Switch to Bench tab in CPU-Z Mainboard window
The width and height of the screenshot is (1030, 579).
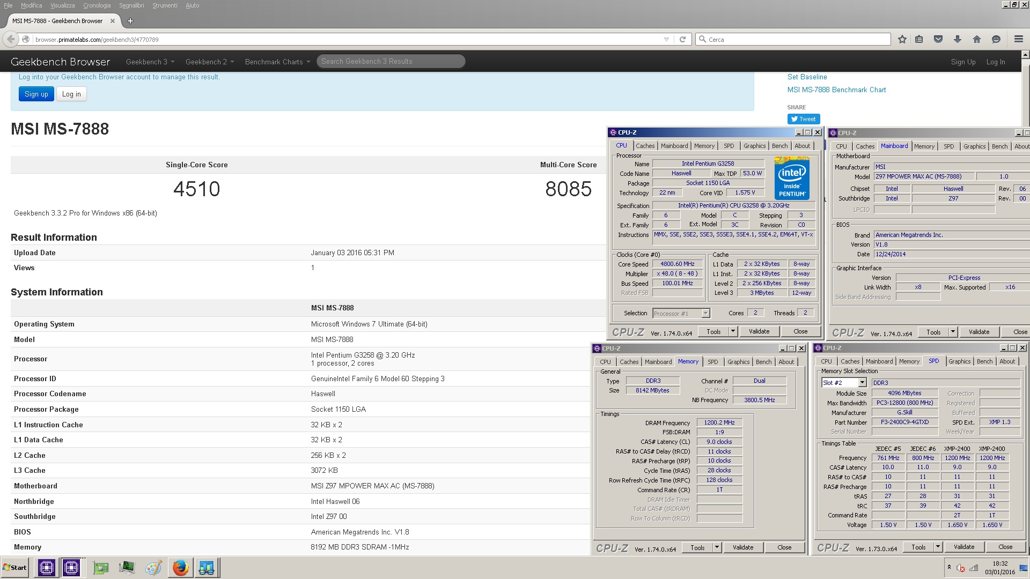(x=999, y=146)
